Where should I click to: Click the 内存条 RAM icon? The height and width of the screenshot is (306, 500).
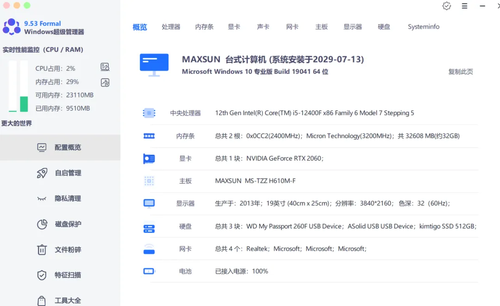(149, 136)
